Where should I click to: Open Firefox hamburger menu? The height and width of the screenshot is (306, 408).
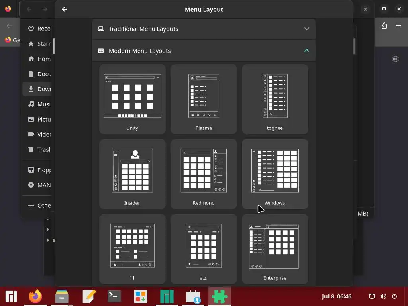[398, 25]
